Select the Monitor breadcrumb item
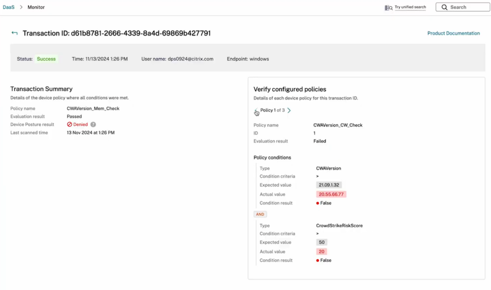Image resolution: width=491 pixels, height=290 pixels. pyautogui.click(x=36, y=7)
